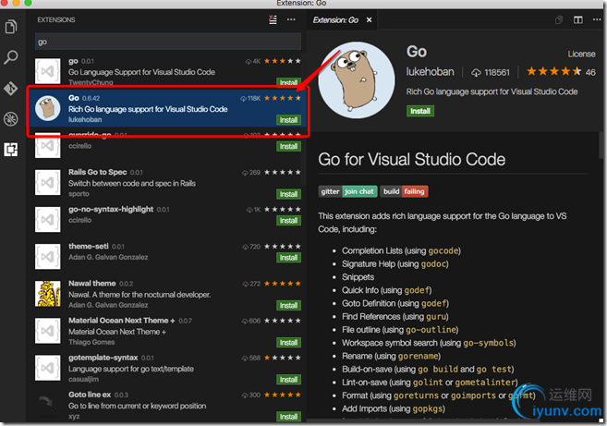Click the details pane vertical scrollbar
607x426 pixels.
pyautogui.click(x=602, y=145)
